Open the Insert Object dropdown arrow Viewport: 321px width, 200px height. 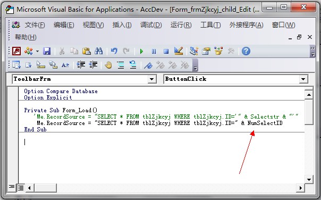pos(37,51)
